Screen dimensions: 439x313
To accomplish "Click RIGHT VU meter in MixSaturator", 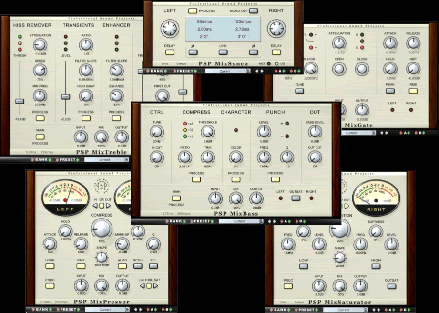I will click(x=376, y=198).
